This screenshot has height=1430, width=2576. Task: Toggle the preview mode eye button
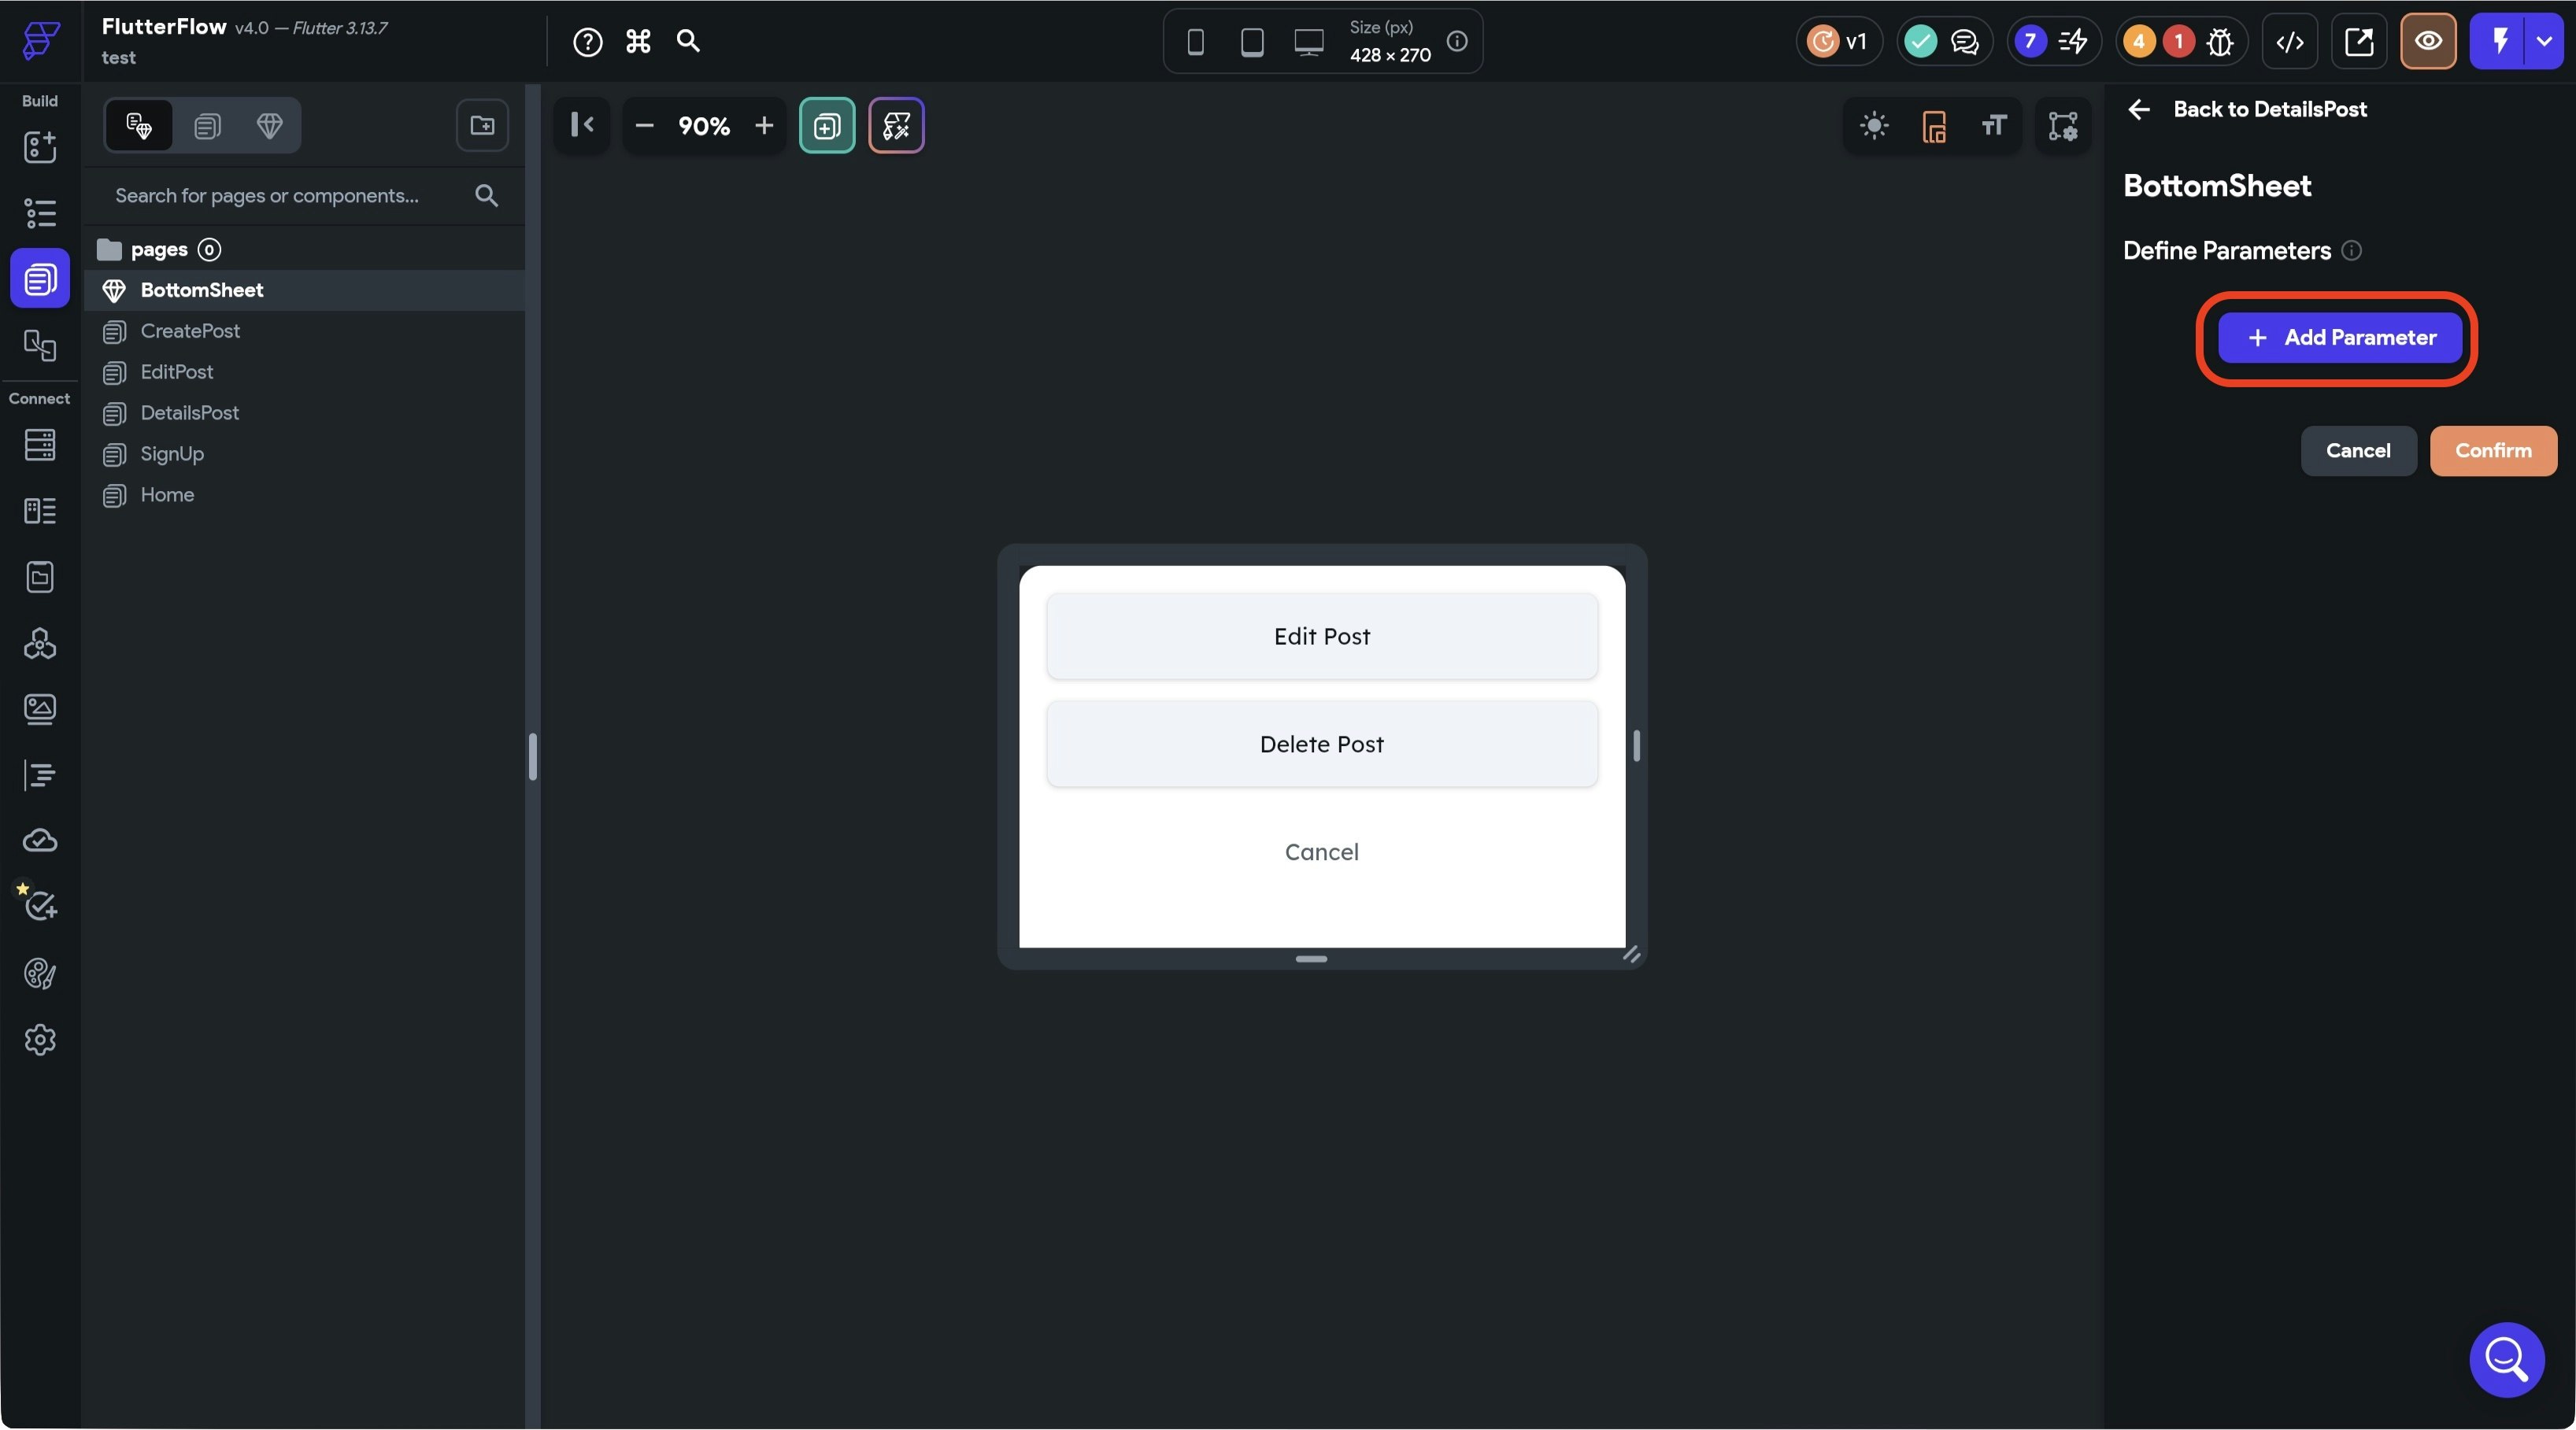coord(2428,42)
